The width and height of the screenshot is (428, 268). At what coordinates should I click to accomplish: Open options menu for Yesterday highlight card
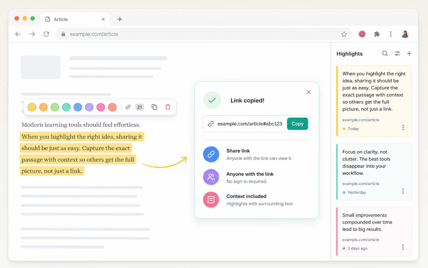point(403,191)
